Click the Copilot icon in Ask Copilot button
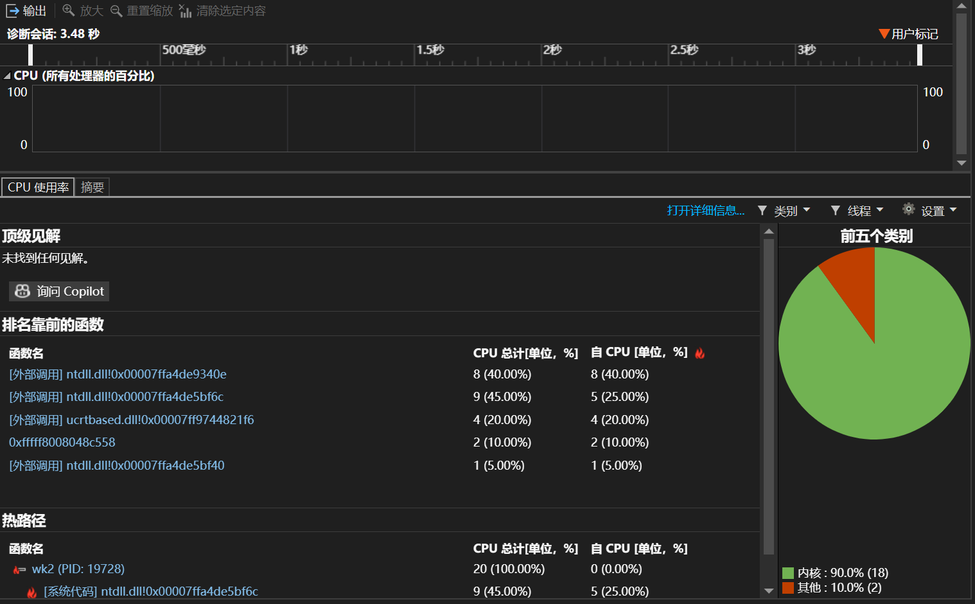Viewport: 975px width, 604px height. (x=22, y=291)
